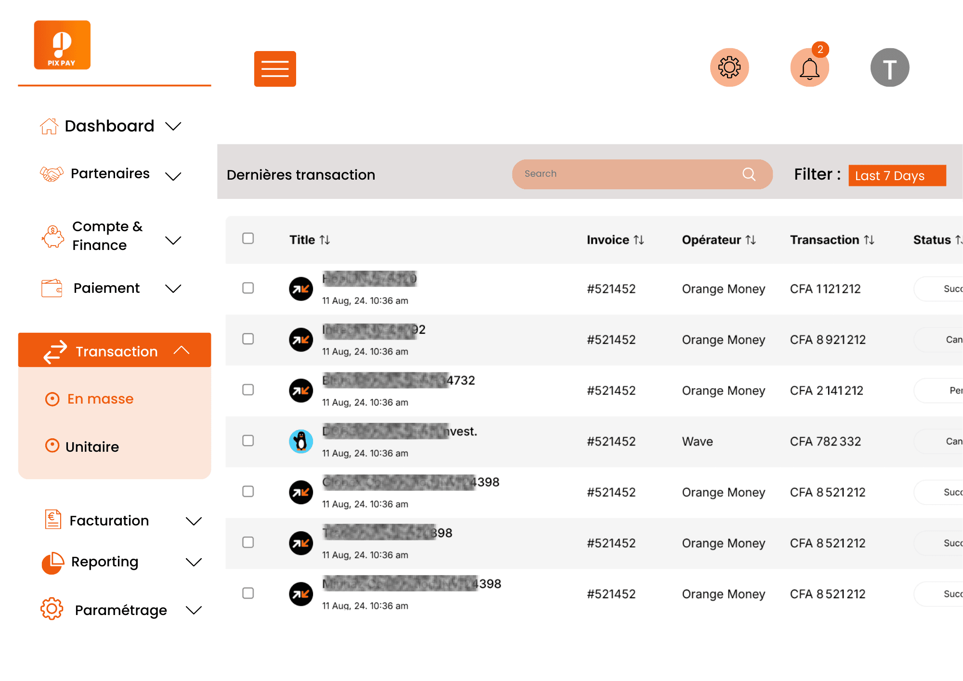Open the user avatar T
Image resolution: width=963 pixels, height=681 pixels.
[x=890, y=67]
